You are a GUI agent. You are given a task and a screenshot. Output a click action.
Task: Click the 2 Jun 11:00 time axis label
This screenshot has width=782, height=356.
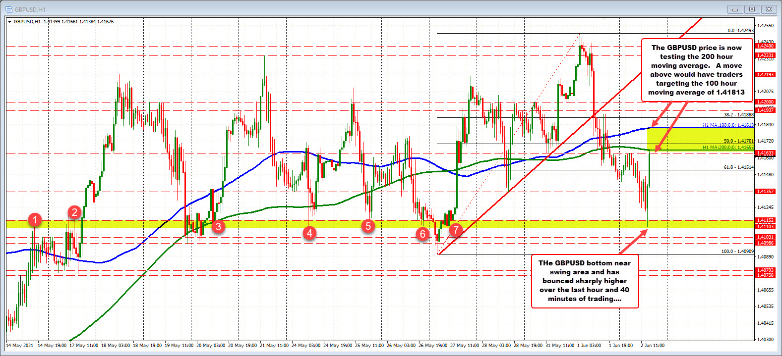(x=653, y=346)
